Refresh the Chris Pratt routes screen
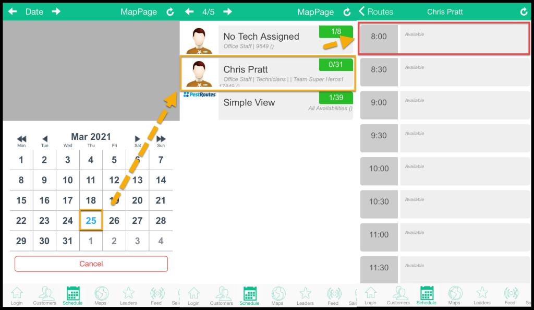Image resolution: width=534 pixels, height=310 pixels. point(524,11)
